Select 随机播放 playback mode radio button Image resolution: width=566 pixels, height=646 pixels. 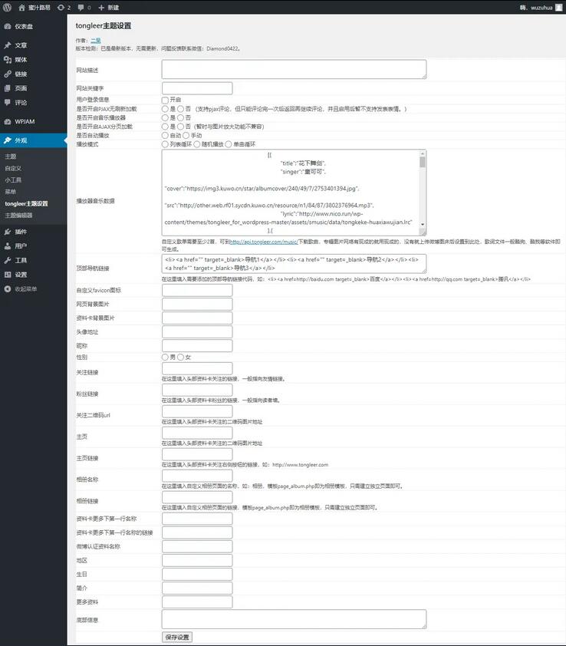point(197,144)
